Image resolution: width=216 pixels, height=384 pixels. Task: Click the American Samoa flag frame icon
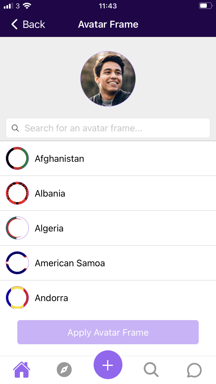click(x=17, y=263)
